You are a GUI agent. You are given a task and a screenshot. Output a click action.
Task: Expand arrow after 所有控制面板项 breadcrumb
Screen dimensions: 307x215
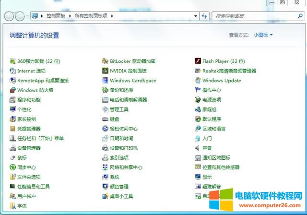(x=112, y=16)
